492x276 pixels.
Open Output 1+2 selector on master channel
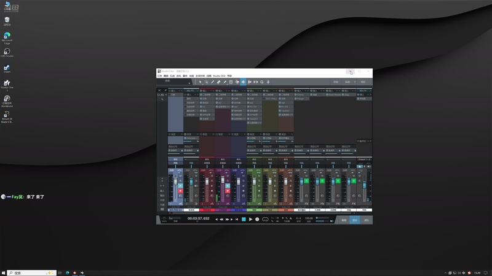coord(364,159)
